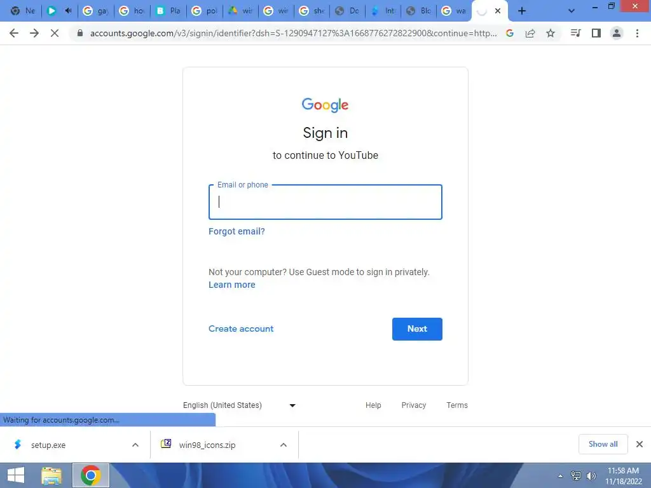Show all downloads button
651x488 pixels.
click(x=603, y=444)
